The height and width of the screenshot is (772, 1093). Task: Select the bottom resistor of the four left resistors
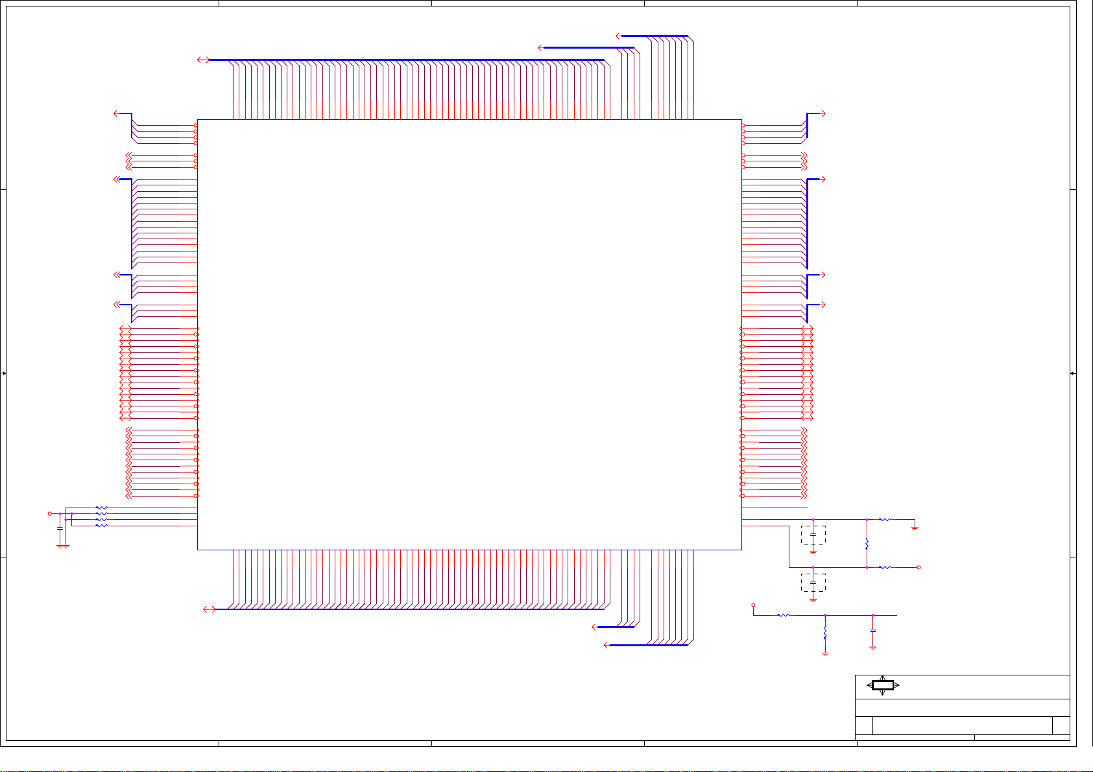pos(102,526)
